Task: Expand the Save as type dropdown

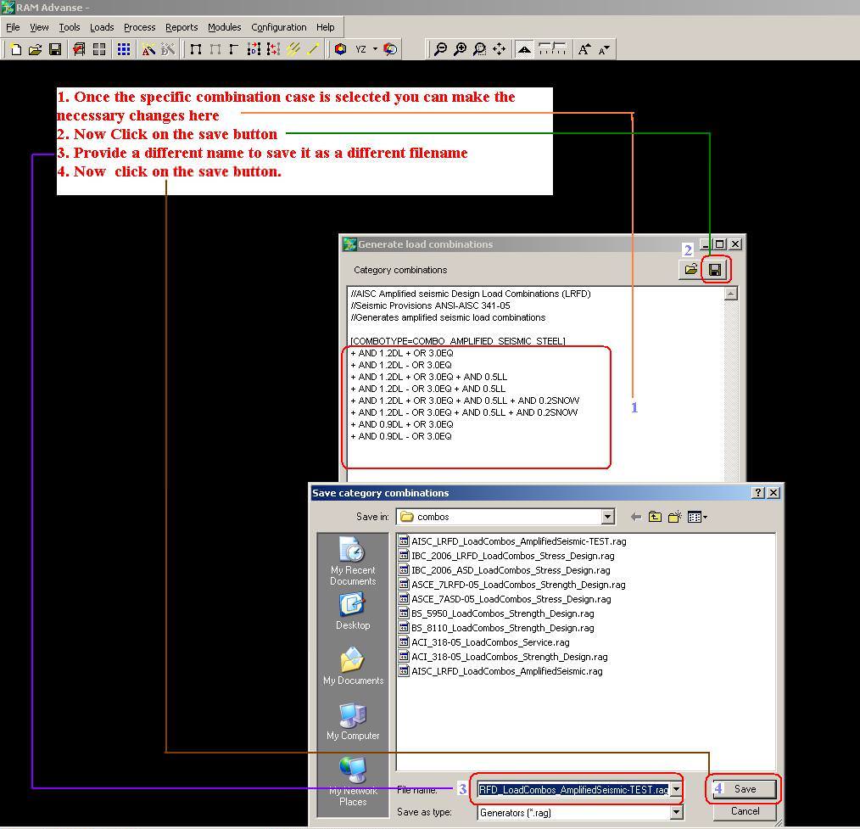Action: coord(676,813)
